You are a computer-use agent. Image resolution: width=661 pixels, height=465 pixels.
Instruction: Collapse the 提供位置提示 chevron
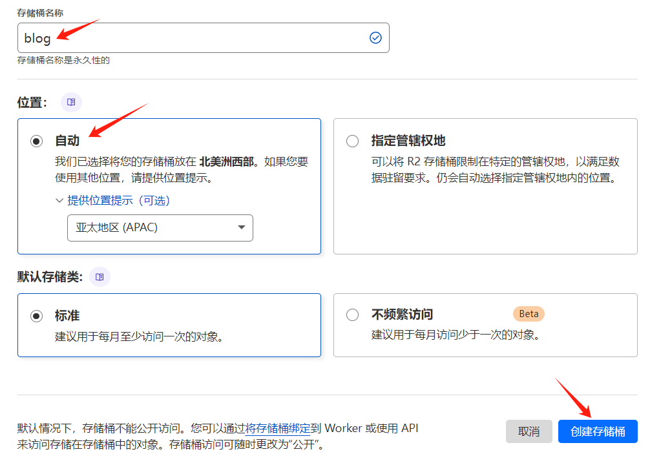pos(59,201)
